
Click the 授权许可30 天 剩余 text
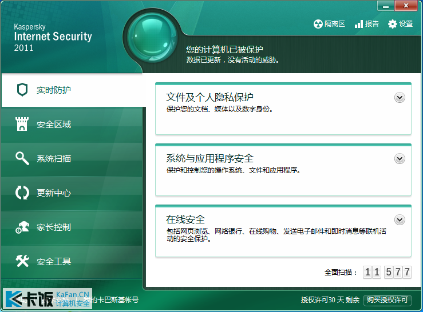pos(330,300)
